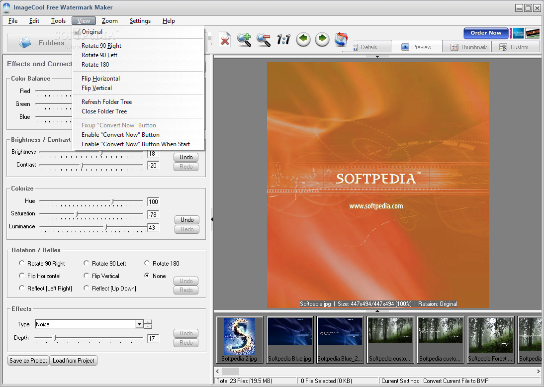Image resolution: width=544 pixels, height=387 pixels.
Task: Click the credit card icon beside Order Now
Action: [x=518, y=33]
